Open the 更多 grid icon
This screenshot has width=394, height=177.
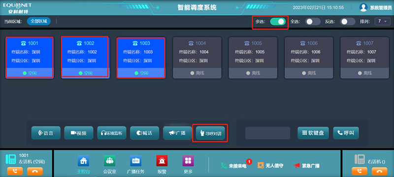click(x=188, y=161)
